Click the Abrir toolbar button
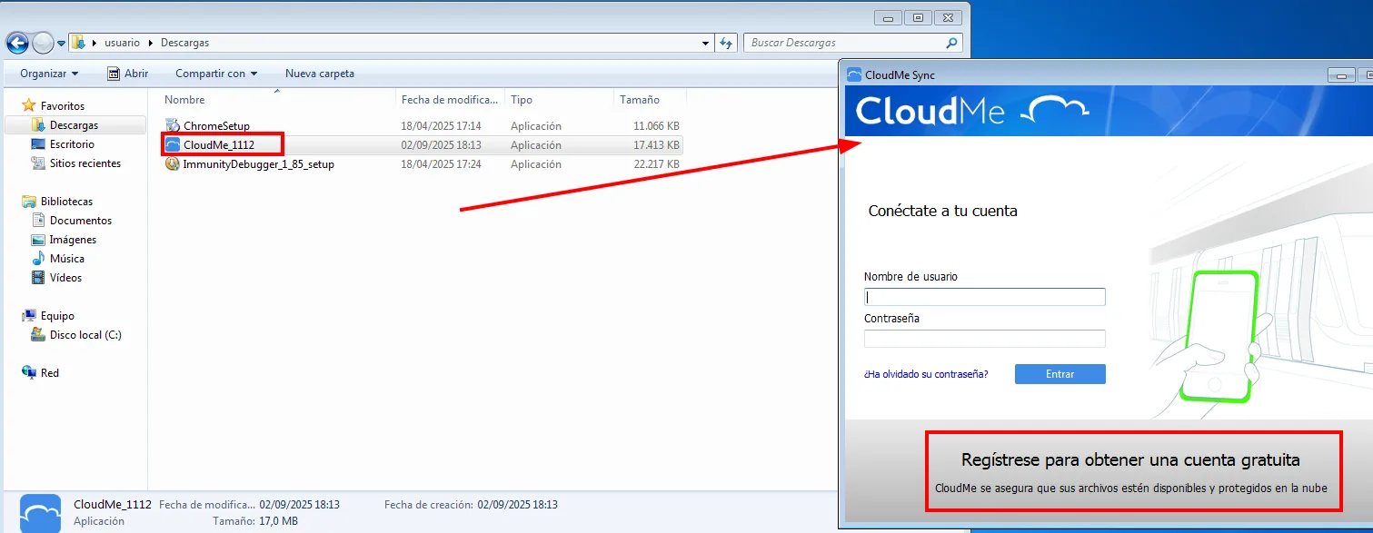 (x=127, y=74)
